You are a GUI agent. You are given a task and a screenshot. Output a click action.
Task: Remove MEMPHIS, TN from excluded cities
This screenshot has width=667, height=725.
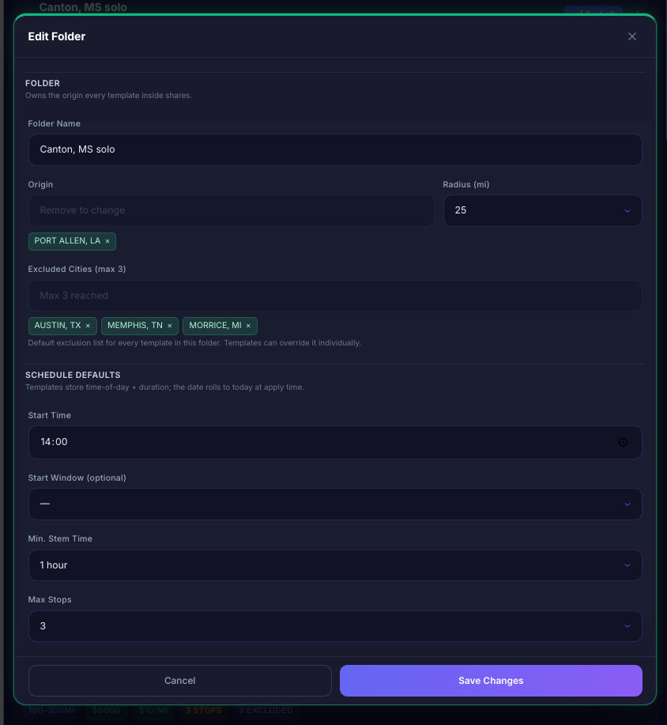[170, 326]
